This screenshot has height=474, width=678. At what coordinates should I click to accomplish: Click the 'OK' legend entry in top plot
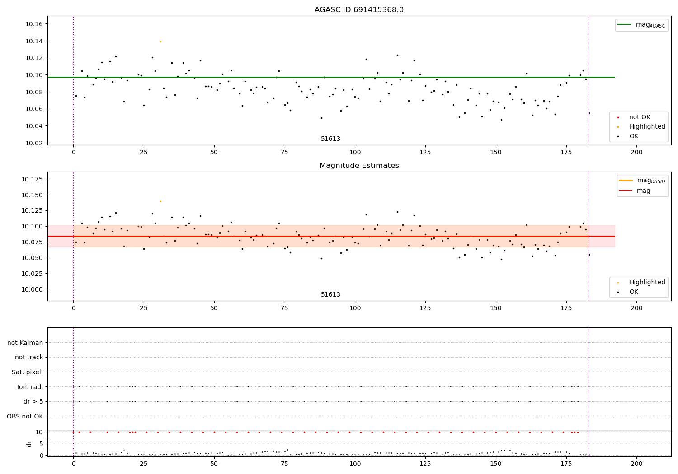tap(628, 136)
